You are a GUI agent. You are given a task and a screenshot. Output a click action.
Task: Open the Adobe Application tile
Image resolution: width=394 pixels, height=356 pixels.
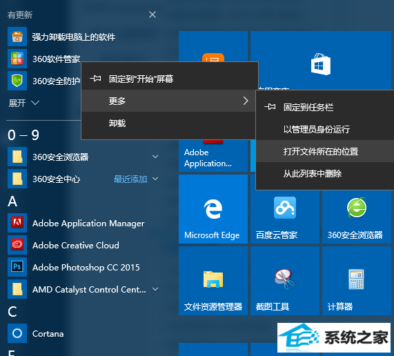[213, 156]
